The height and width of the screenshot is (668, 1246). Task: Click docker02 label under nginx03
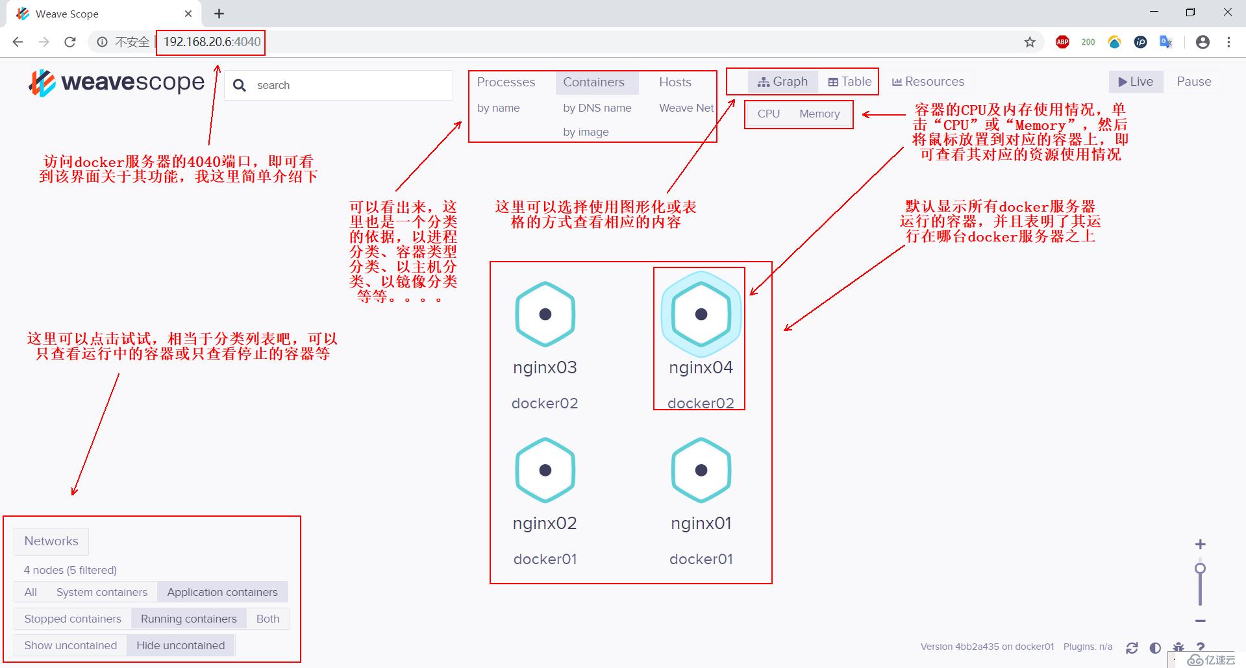click(x=545, y=403)
